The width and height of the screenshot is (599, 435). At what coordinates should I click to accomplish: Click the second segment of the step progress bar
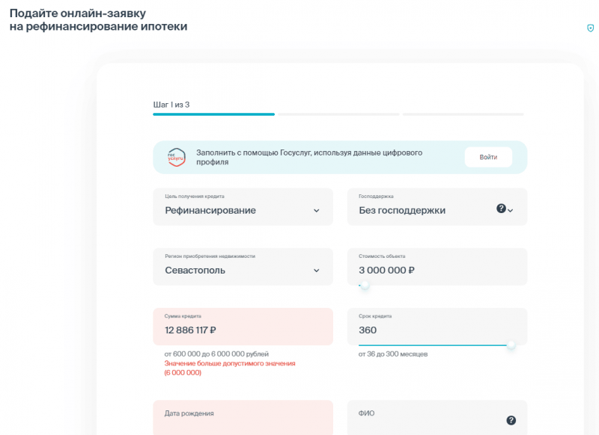[x=338, y=114]
